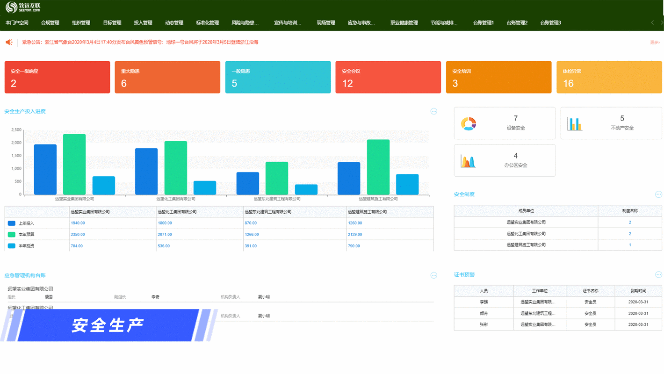This screenshot has height=374, width=664.
Task: Open the more options icon for 应急管理机构台账
Action: coord(433,275)
